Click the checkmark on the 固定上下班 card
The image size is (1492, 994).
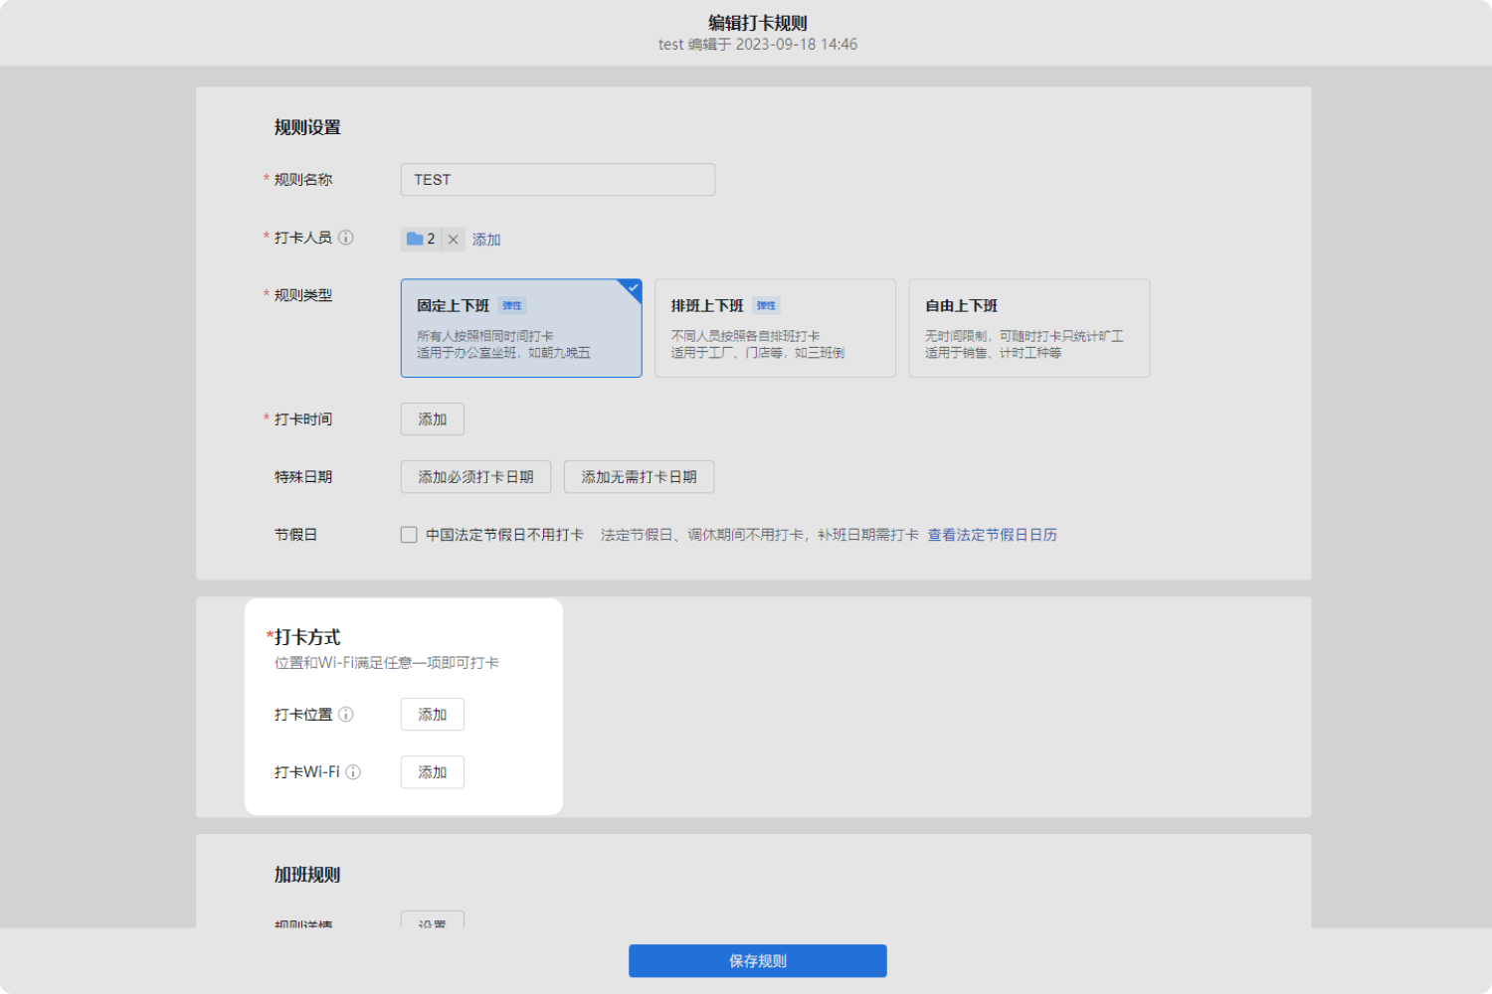tap(634, 288)
